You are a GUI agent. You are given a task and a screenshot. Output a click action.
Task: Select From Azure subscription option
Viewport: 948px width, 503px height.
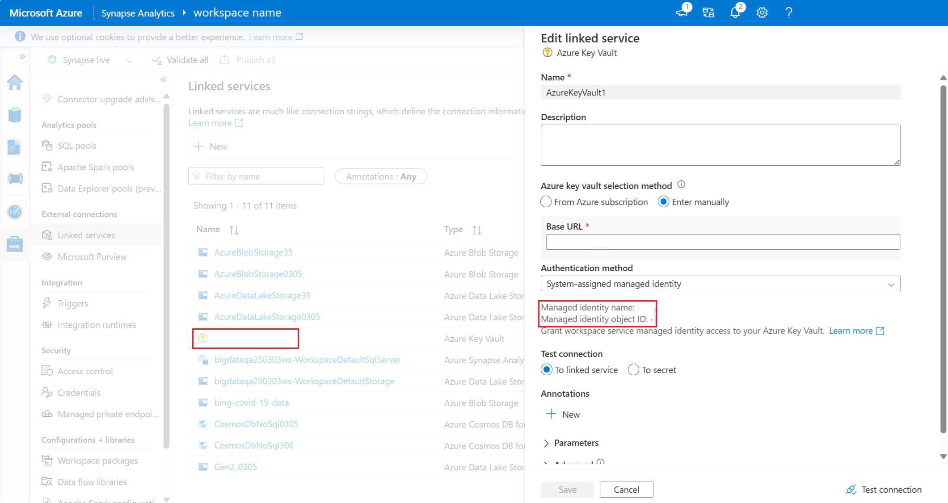pyautogui.click(x=546, y=202)
